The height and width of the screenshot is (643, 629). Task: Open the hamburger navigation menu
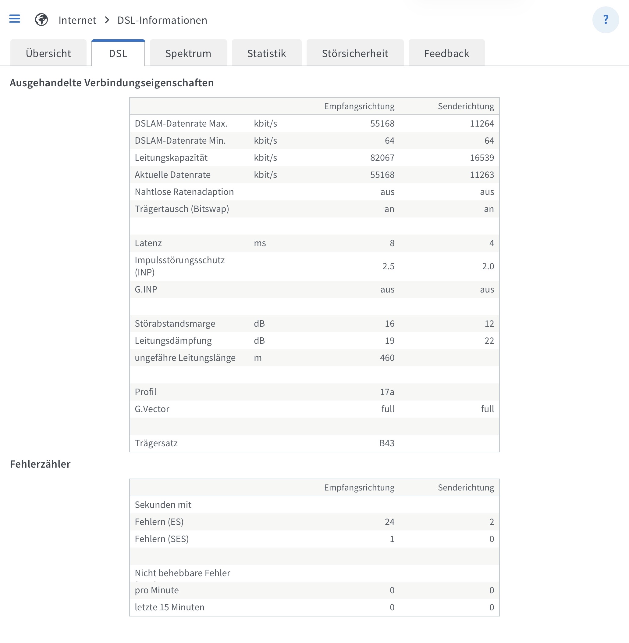pyautogui.click(x=15, y=19)
